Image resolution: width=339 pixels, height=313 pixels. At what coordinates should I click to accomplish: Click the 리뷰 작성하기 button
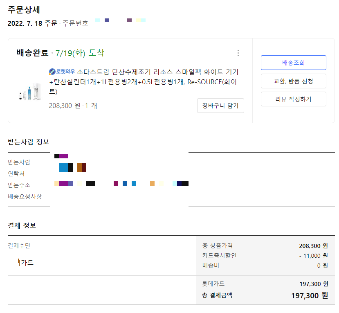coord(293,99)
